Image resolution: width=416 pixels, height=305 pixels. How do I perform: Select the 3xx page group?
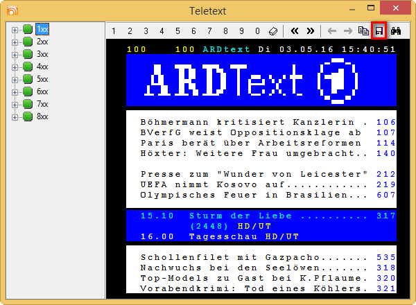click(42, 54)
